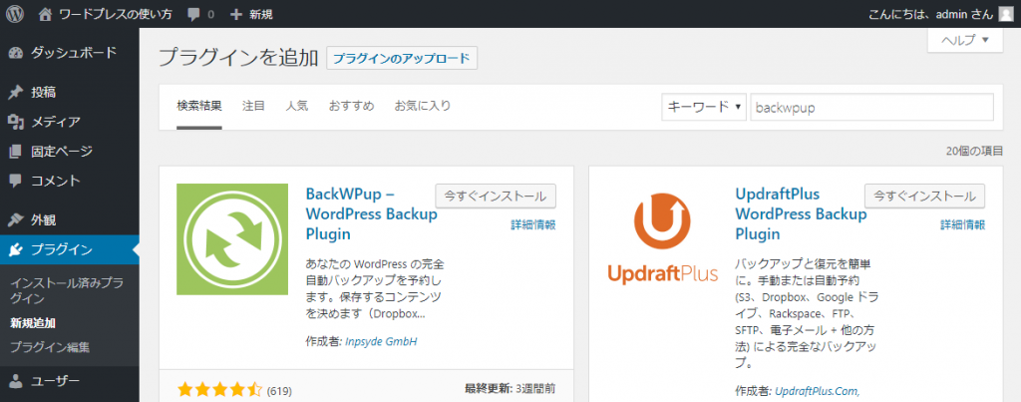This screenshot has height=402, width=1021.
Task: Open インストール済みプラグイン submenu link
Action: (67, 291)
